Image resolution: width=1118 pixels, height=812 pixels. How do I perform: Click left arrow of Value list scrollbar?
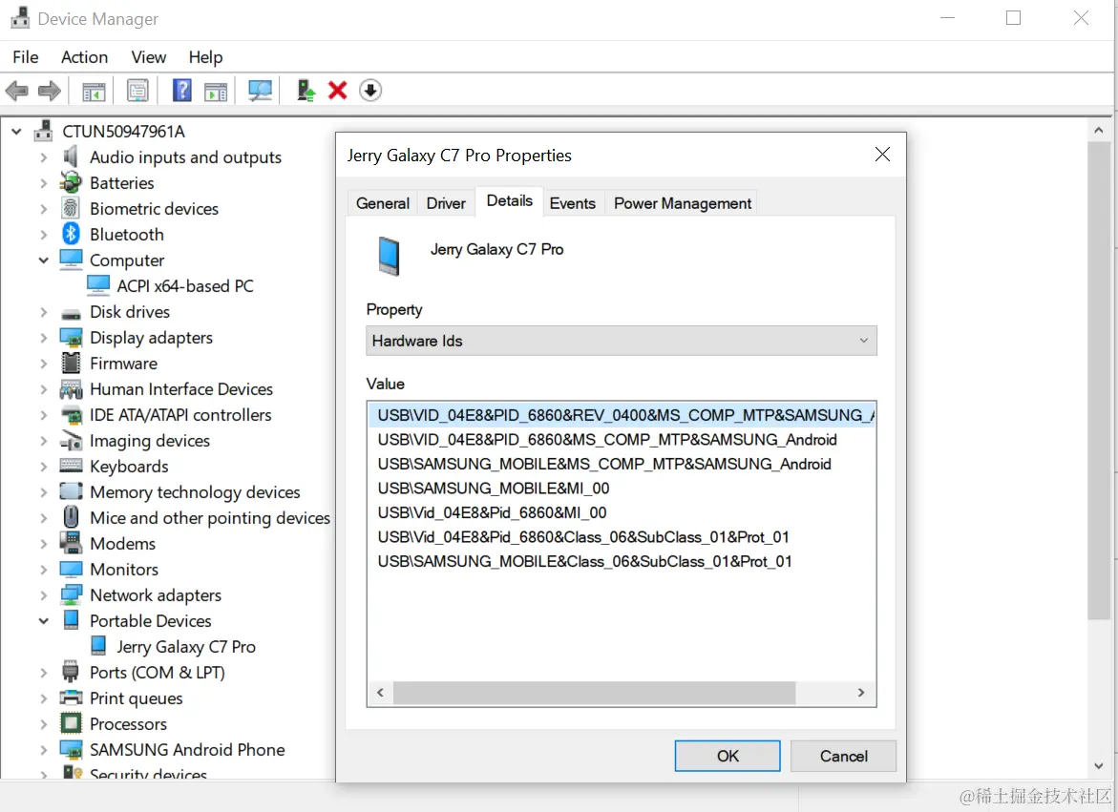(380, 693)
